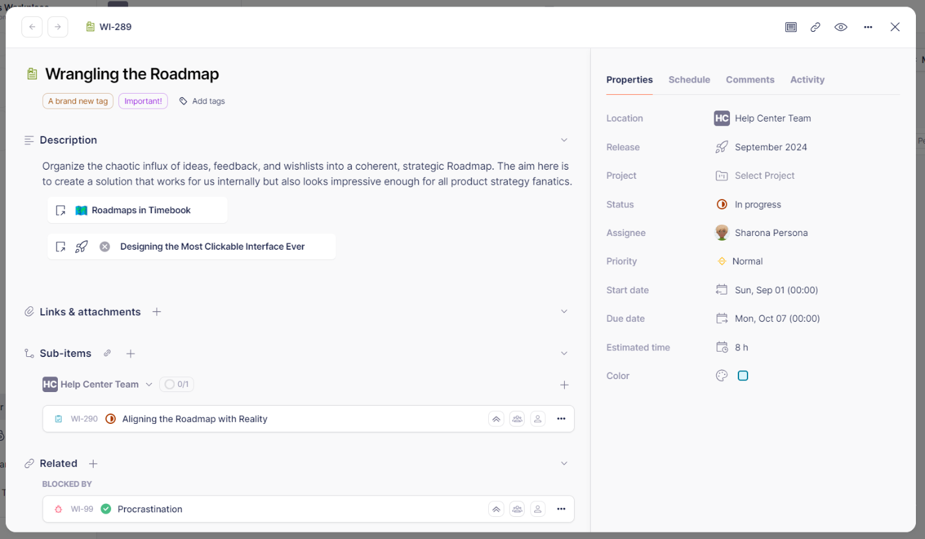Click the link icon beside Sub-items
925x539 pixels.
pos(107,353)
